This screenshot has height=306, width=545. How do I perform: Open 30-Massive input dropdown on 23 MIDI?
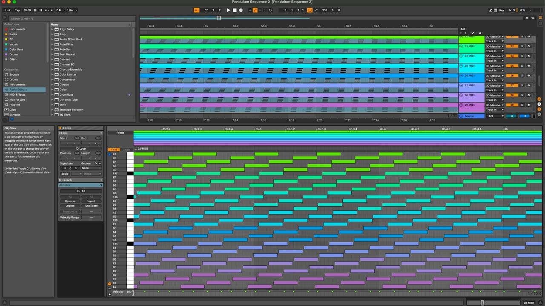tap(495, 46)
